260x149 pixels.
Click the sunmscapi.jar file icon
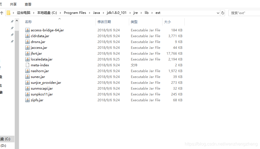click(x=27, y=88)
